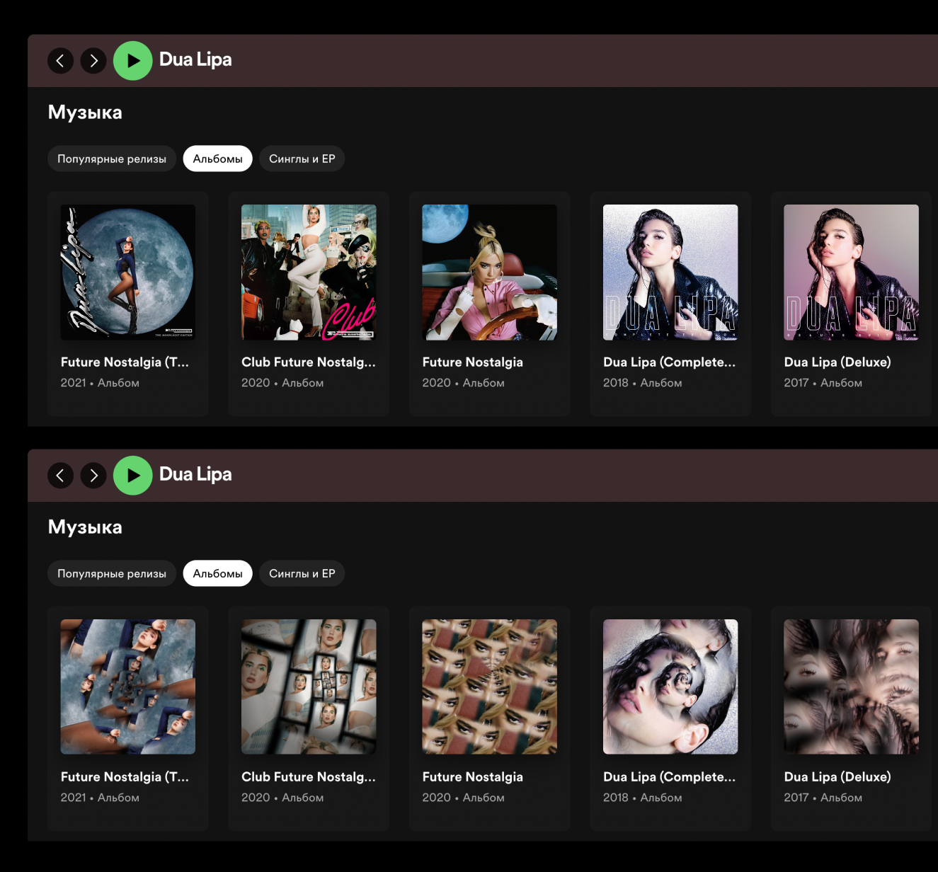Click 'Dua Lipa' artist name in lower header
The width and height of the screenshot is (938, 872).
tap(195, 475)
